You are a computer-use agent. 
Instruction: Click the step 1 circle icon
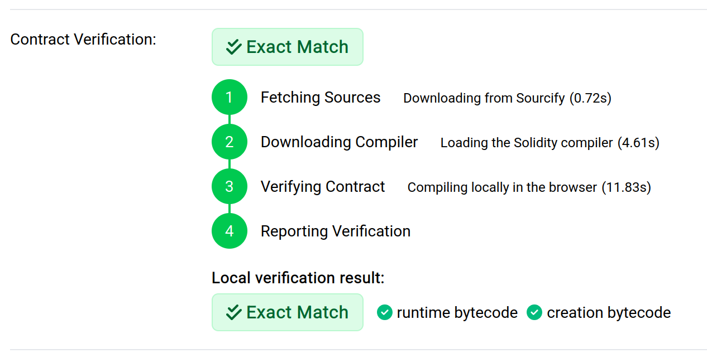coord(229,98)
